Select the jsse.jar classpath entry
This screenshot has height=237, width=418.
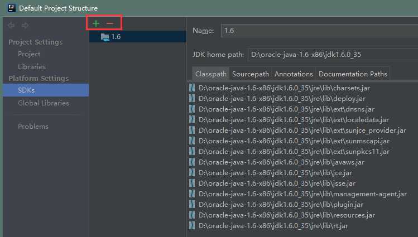click(x=277, y=183)
